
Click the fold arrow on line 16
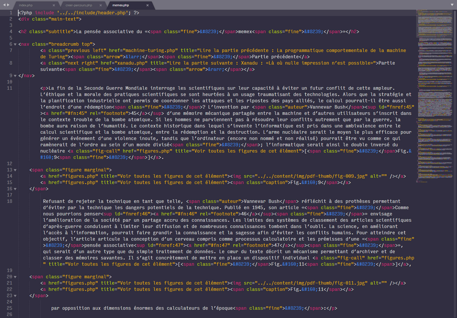coord(15,189)
